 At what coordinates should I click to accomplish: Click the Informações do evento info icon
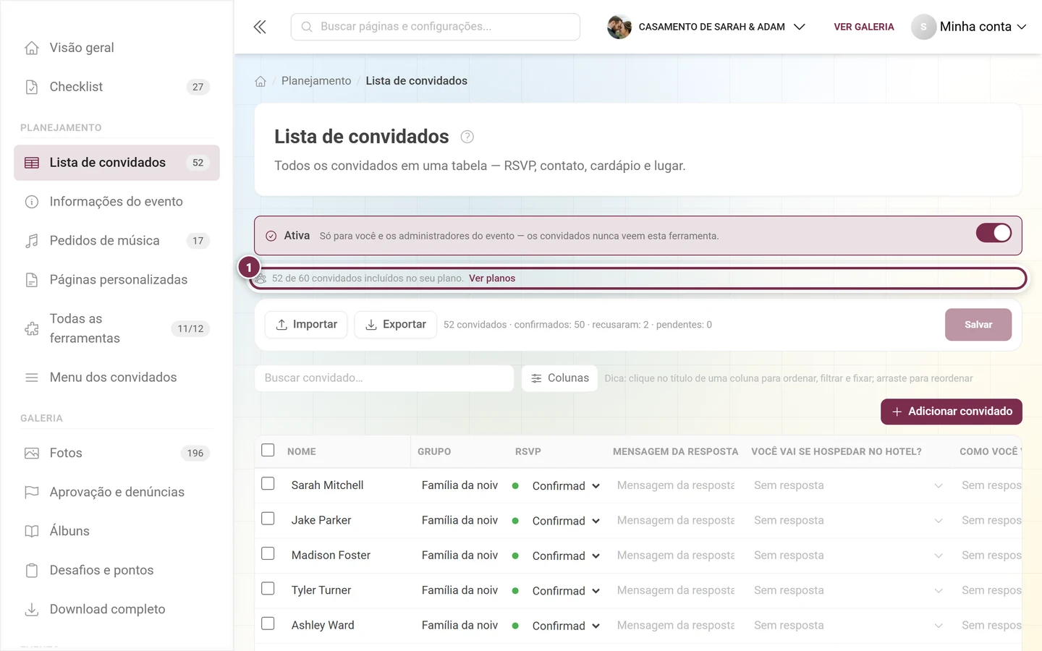coord(32,202)
